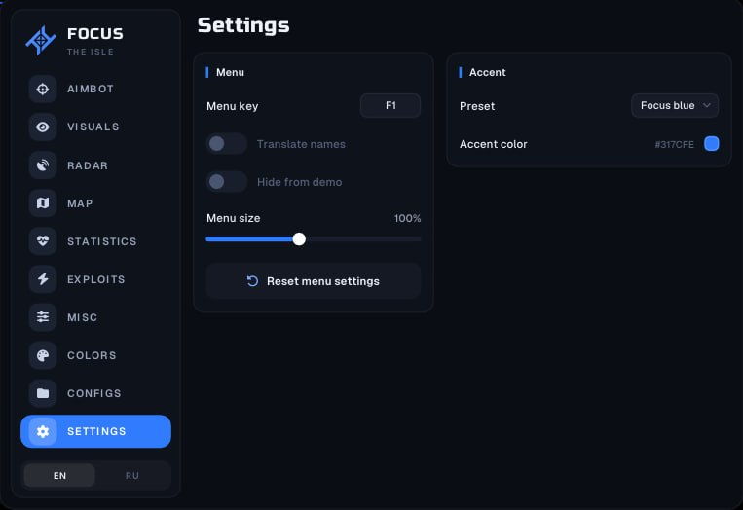Open the Misc sliders icon
This screenshot has height=510, width=743.
pos(43,317)
